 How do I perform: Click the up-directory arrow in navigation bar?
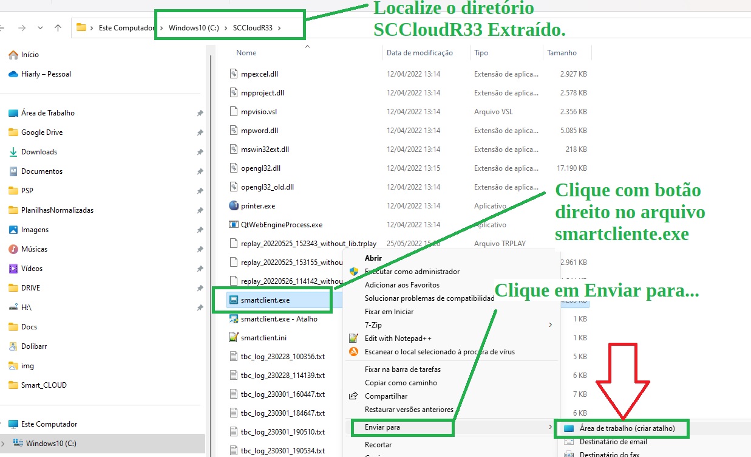(x=58, y=28)
